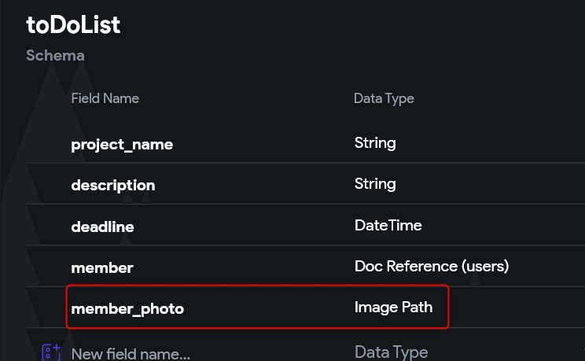585x361 pixels.
Task: Select the deadline field name
Action: [102, 227]
